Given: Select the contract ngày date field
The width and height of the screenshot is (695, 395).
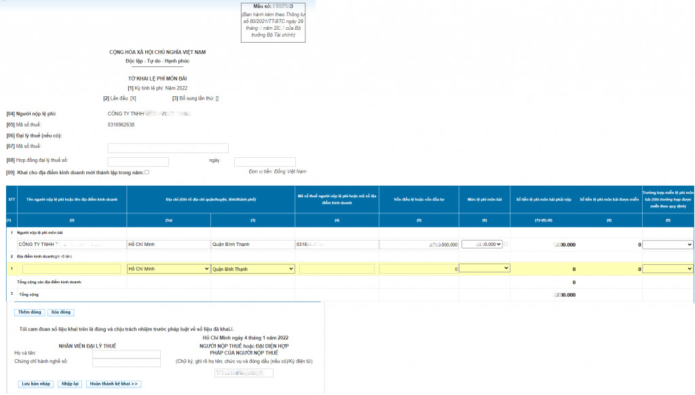Looking at the screenshot, I should (x=265, y=162).
